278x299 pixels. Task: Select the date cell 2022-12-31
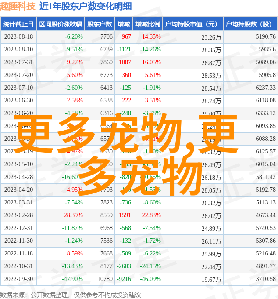[18, 228]
